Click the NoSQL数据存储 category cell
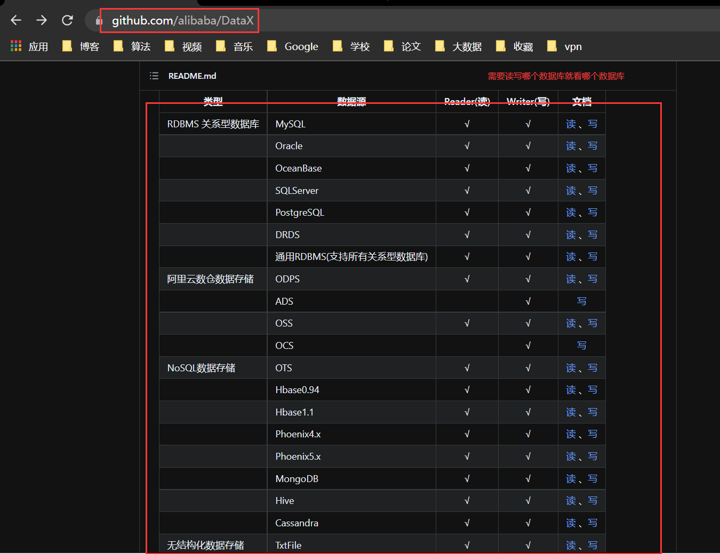 (213, 368)
